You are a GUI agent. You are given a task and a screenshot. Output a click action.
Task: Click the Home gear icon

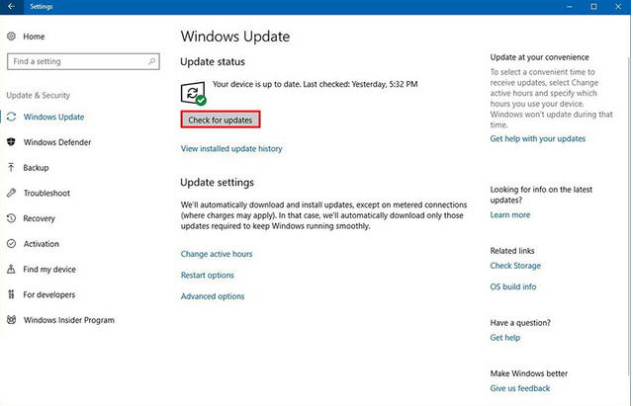(x=11, y=37)
